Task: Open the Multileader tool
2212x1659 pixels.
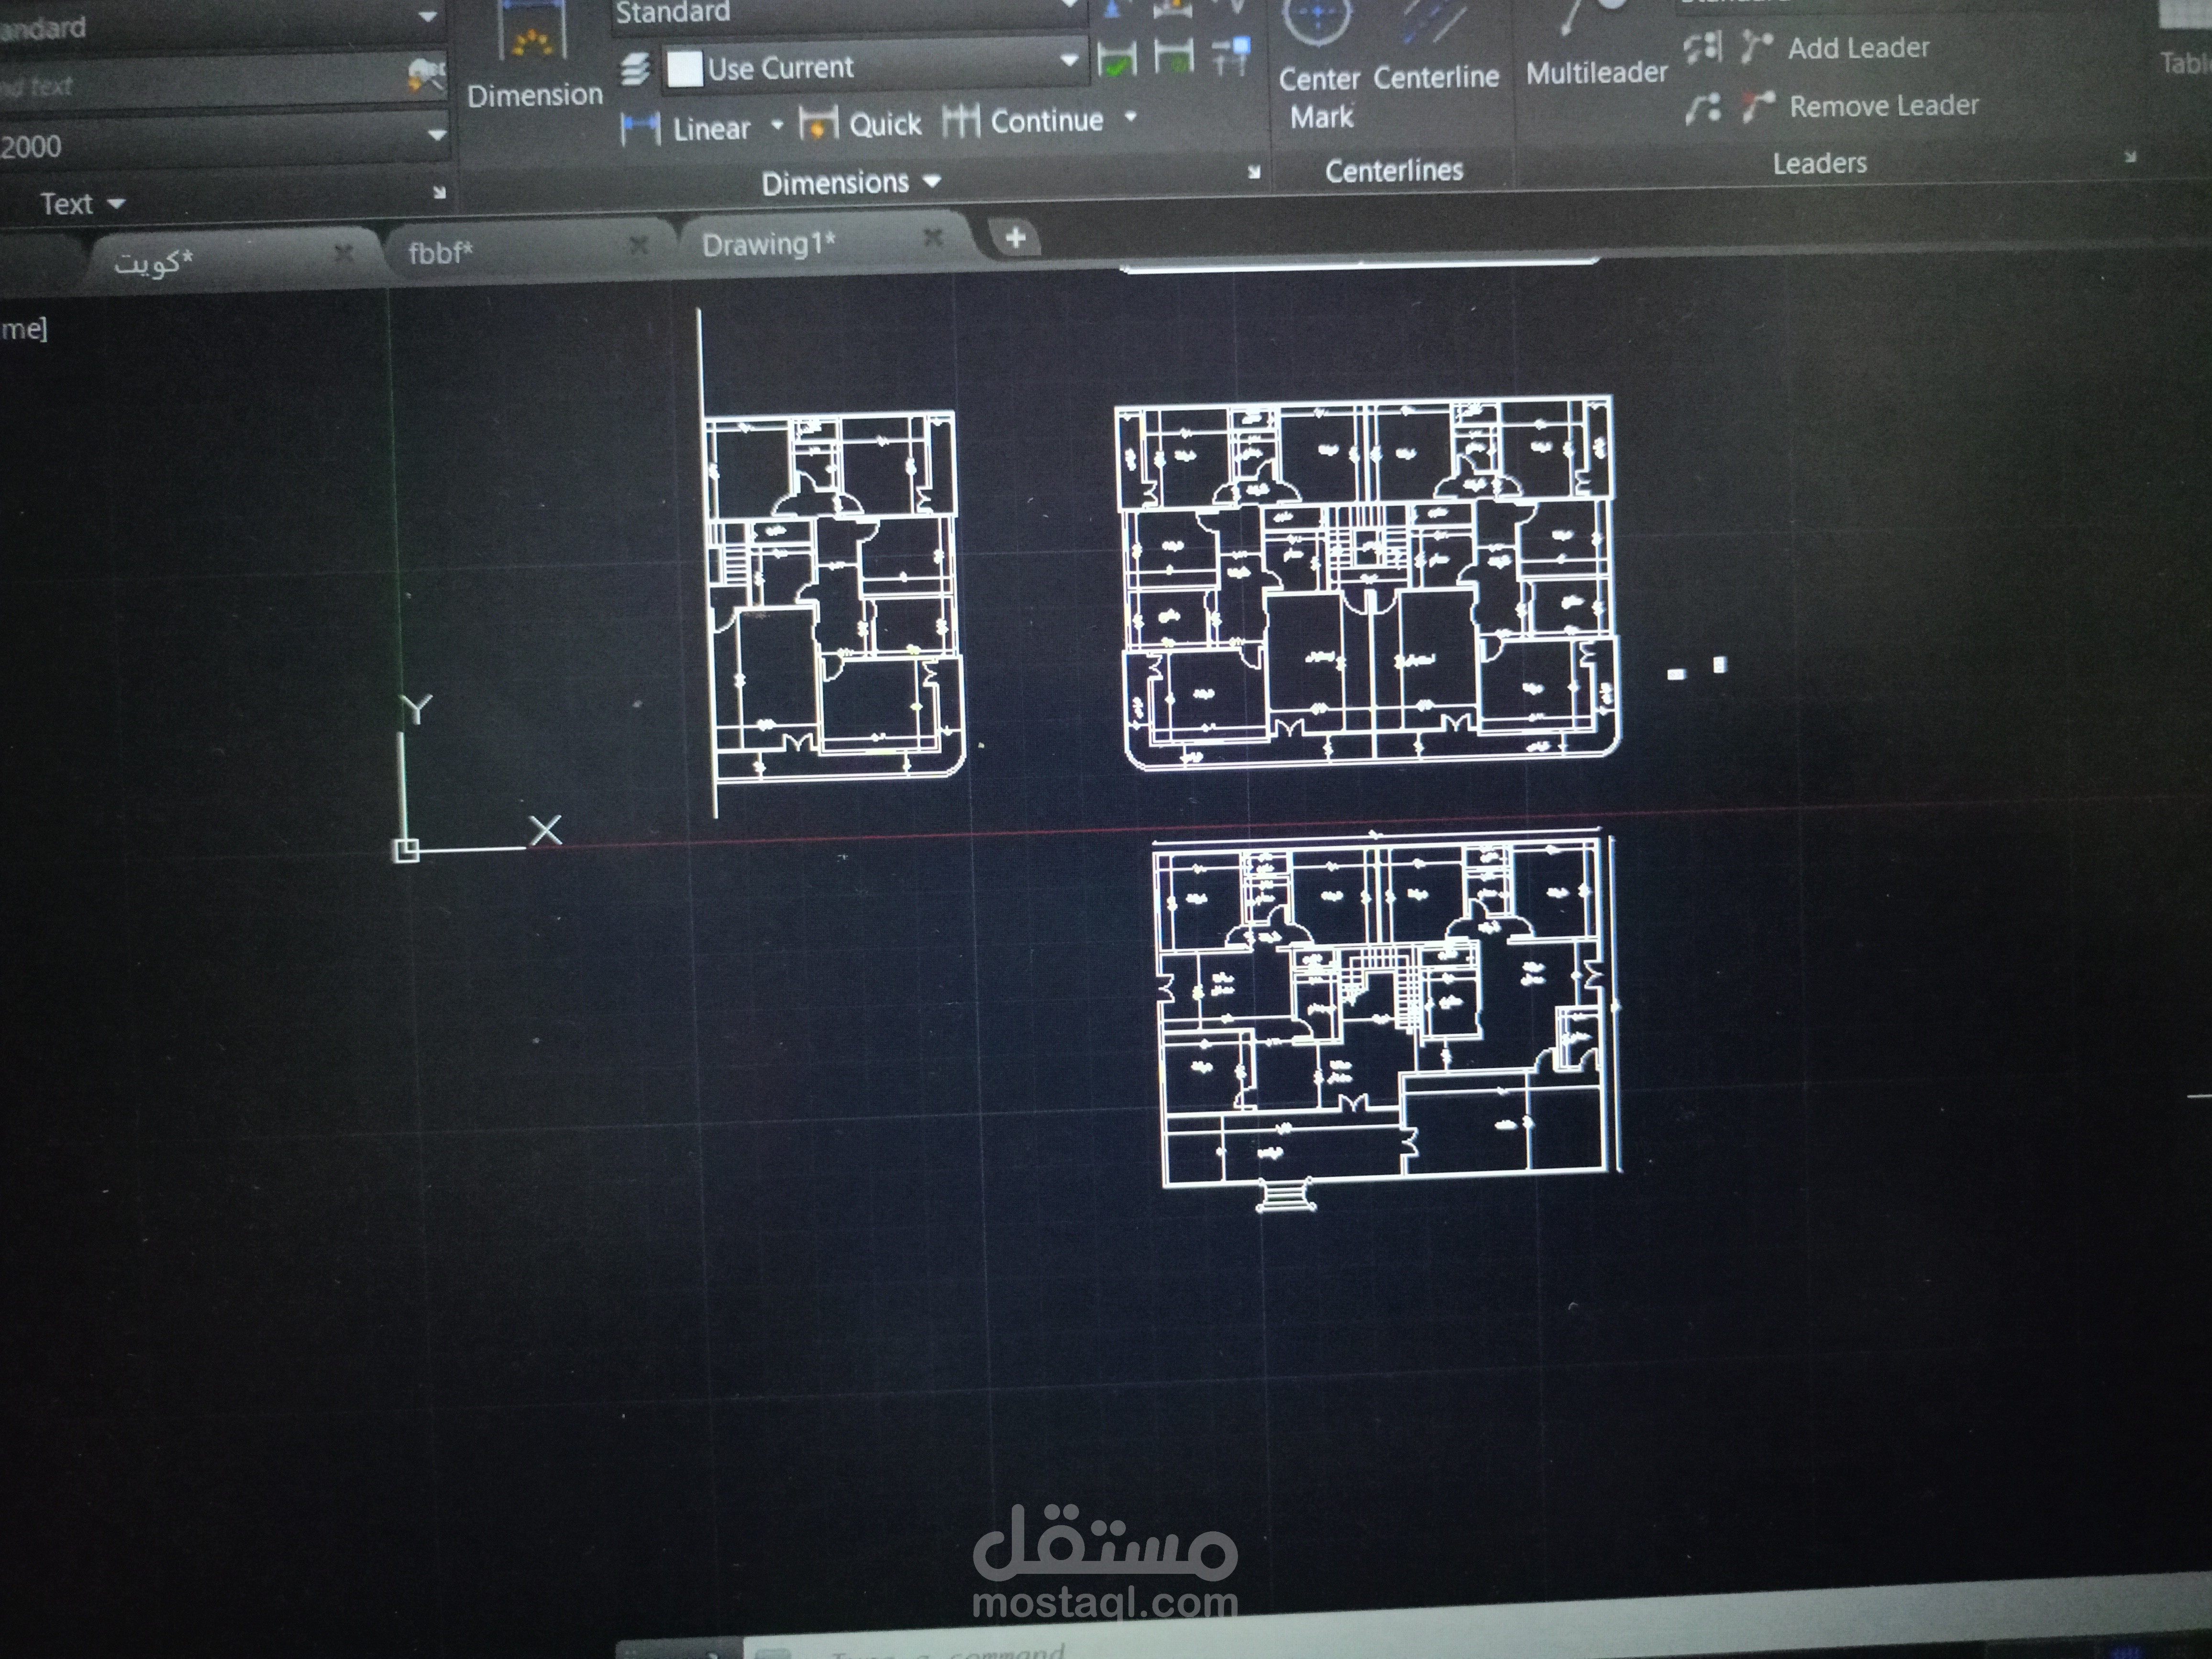Action: (1596, 45)
